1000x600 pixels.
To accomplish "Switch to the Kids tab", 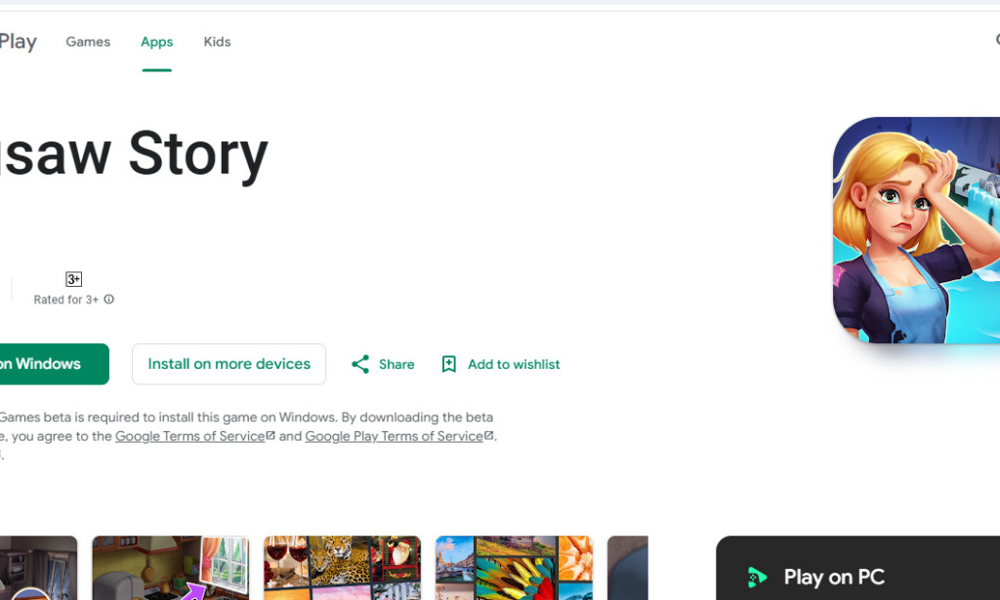I will [x=217, y=41].
